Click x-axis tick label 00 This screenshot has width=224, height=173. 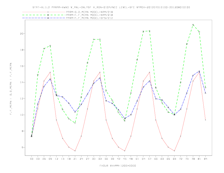point(32,159)
